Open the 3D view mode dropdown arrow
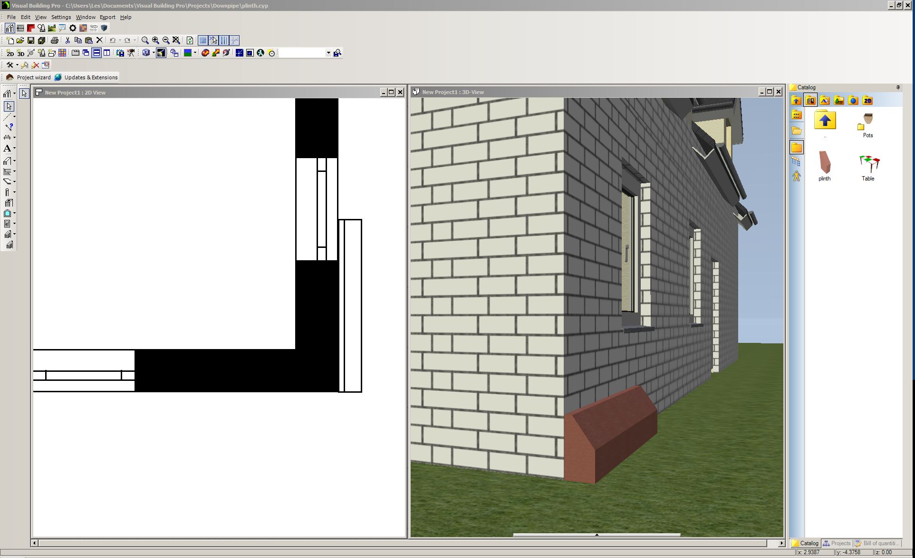Screen dimensions: 915x558 click(x=154, y=53)
